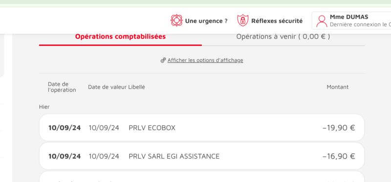The image size is (391, 182).
Task: Click the -16,90 € amount
Action: click(339, 156)
